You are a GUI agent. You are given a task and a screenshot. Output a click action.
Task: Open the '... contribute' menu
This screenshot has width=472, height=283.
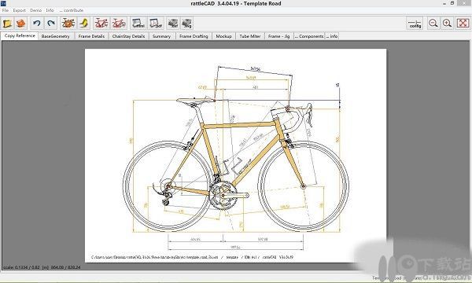[72, 10]
